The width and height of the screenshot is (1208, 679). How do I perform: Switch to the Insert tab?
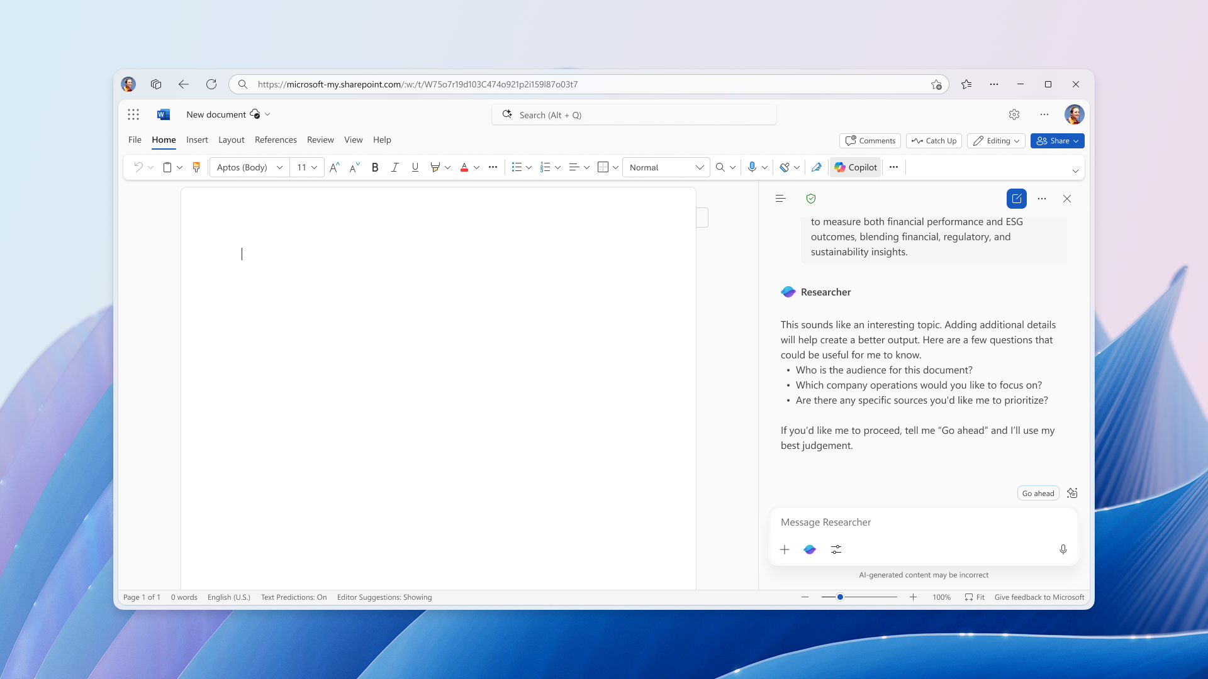(x=197, y=140)
